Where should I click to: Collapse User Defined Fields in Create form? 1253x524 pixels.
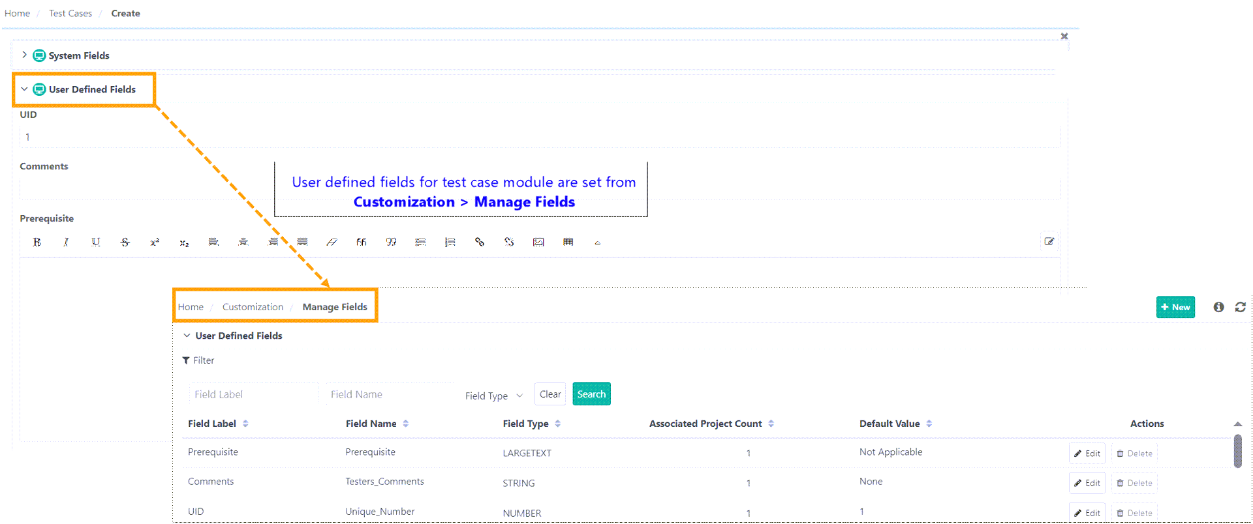coord(24,89)
